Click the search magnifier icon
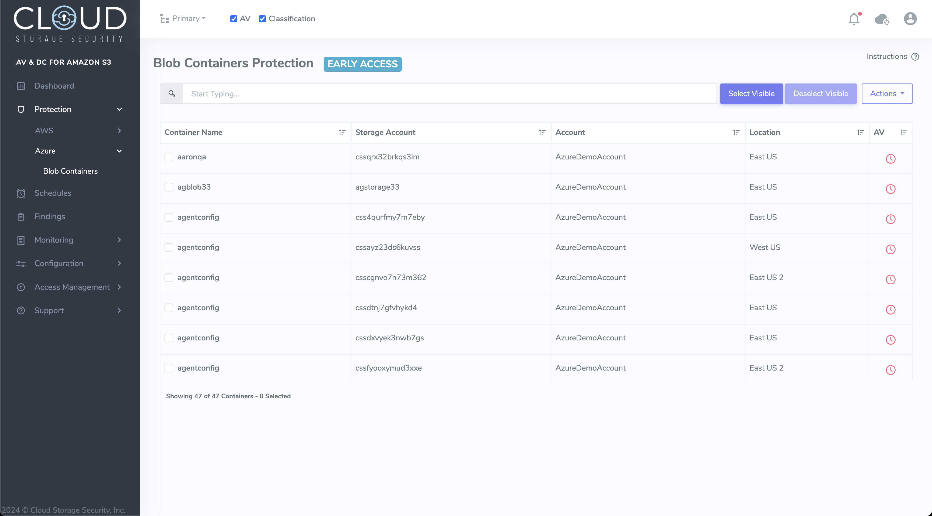Screen dimensions: 932x516 [x=172, y=94]
